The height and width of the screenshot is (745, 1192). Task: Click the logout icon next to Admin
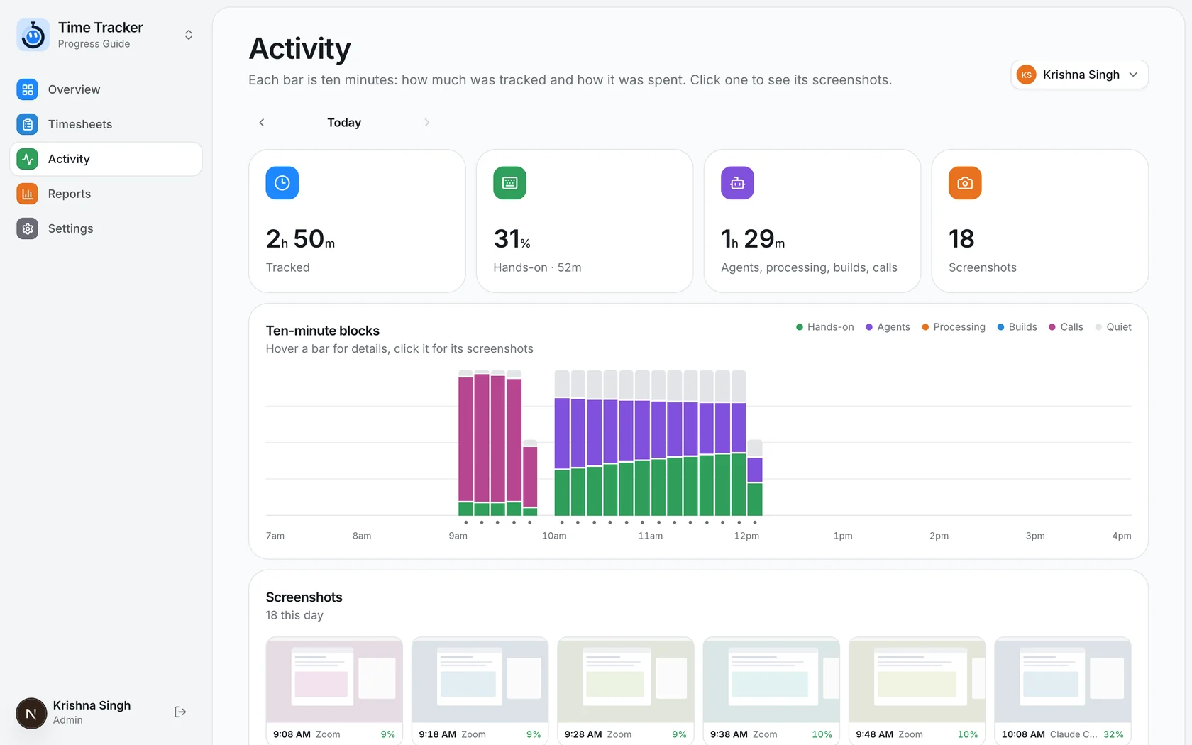click(180, 712)
